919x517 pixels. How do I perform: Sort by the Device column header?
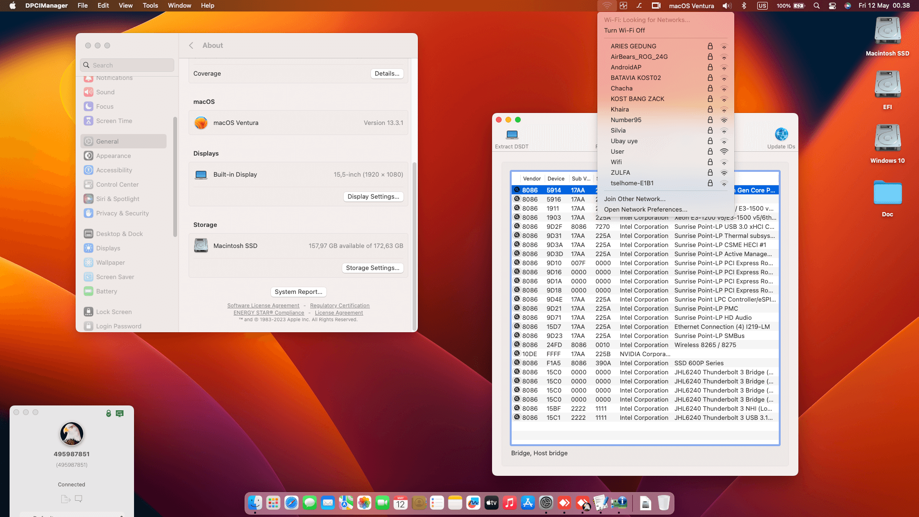pos(556,178)
